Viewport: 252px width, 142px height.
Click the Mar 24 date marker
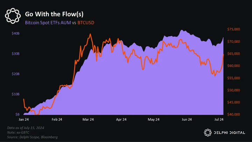tap(88, 120)
